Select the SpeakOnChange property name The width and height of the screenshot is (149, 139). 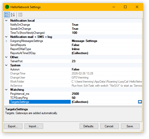point(21,29)
